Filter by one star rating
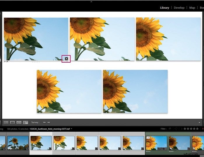 click(x=185, y=129)
